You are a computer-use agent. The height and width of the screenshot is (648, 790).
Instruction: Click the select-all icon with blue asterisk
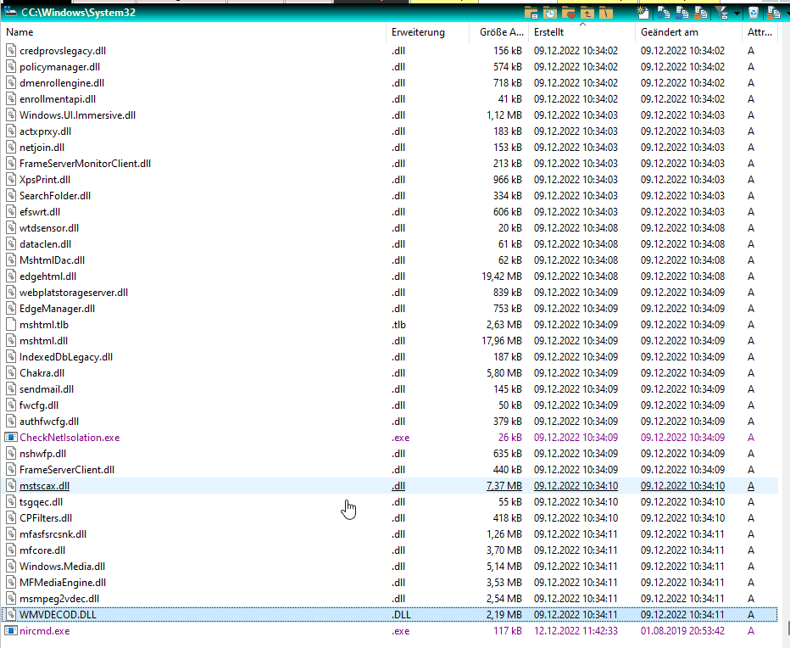pos(664,13)
